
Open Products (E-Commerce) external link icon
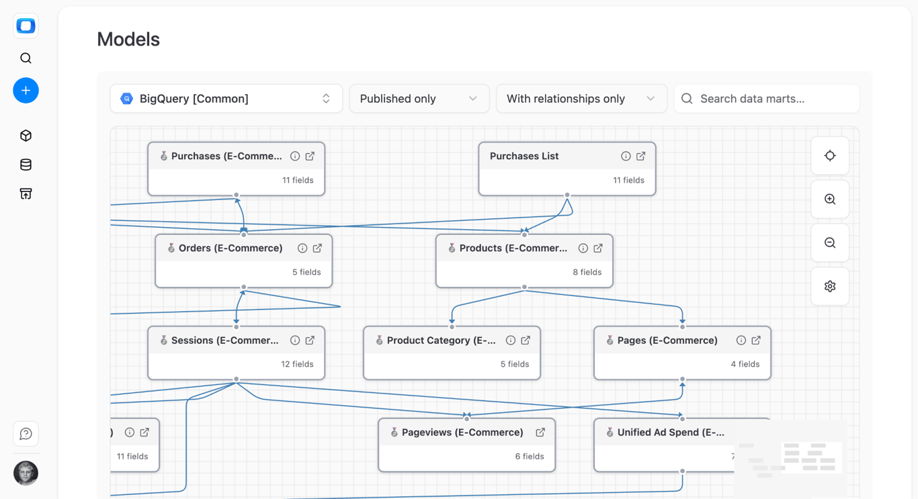(597, 248)
